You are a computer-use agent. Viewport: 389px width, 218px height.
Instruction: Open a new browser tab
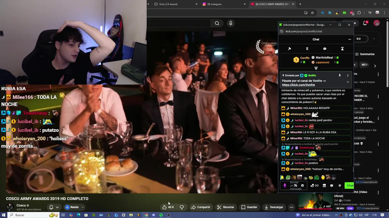pos(300,4)
